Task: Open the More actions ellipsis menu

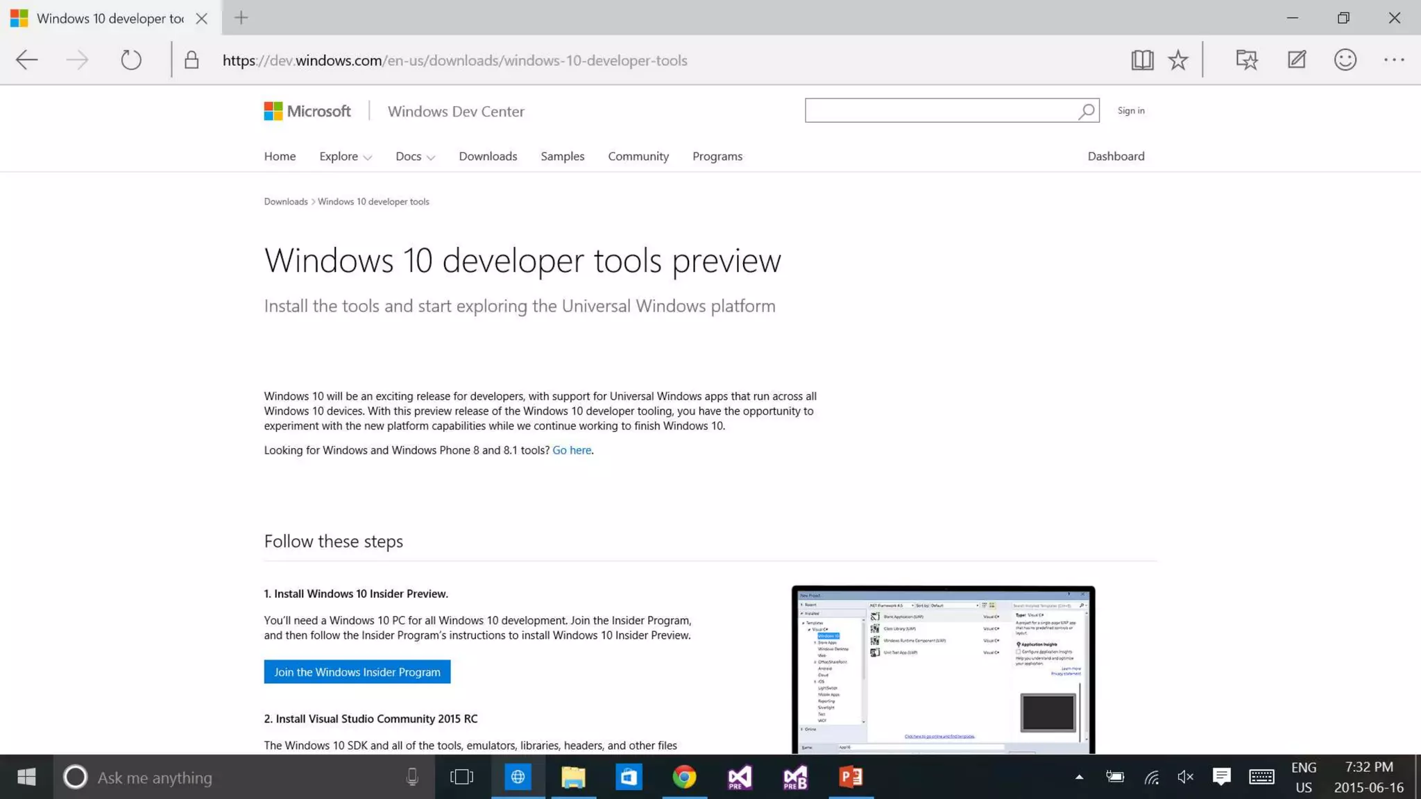Action: pyautogui.click(x=1394, y=60)
